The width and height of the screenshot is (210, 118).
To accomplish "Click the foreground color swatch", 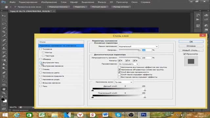I will click(x=3, y=100).
